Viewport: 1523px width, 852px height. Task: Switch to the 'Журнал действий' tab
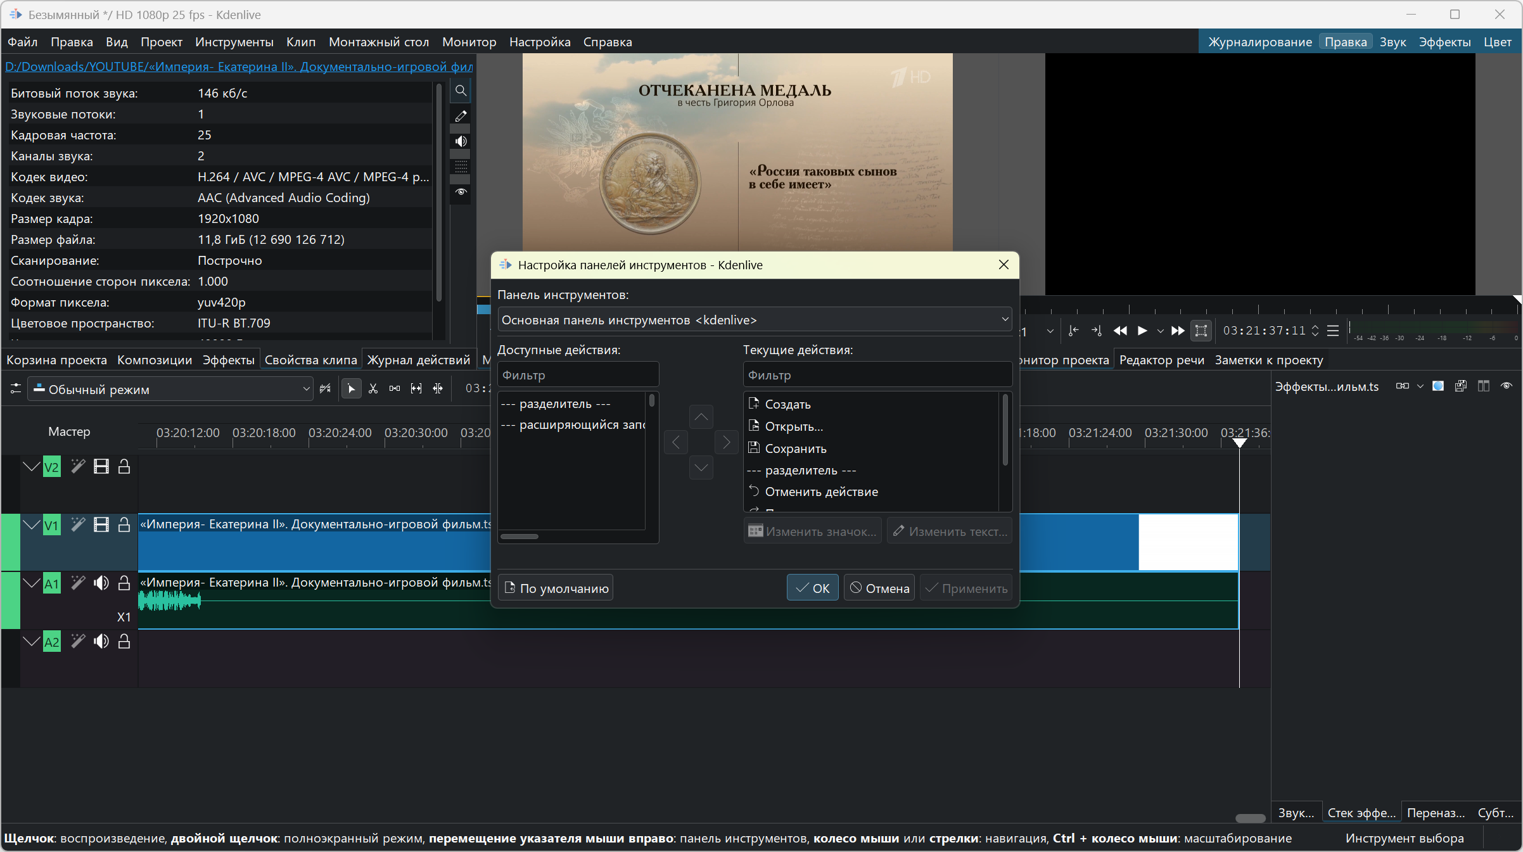tap(419, 360)
